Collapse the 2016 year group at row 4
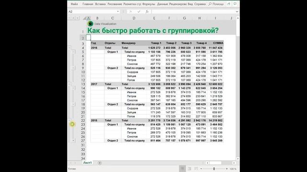 point(69,48)
